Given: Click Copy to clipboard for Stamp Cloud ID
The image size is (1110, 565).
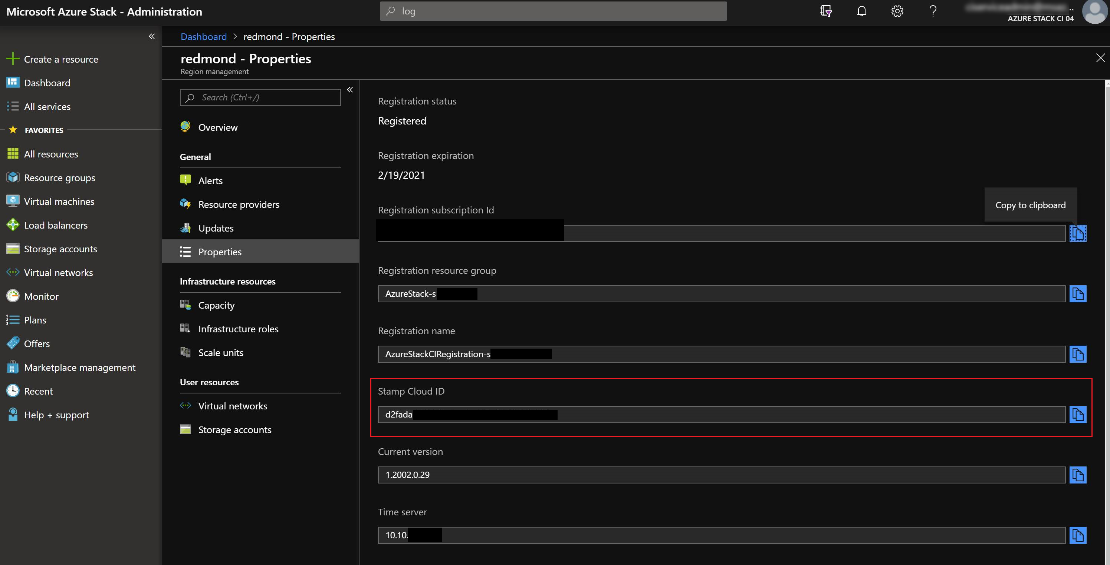Looking at the screenshot, I should click(x=1079, y=414).
